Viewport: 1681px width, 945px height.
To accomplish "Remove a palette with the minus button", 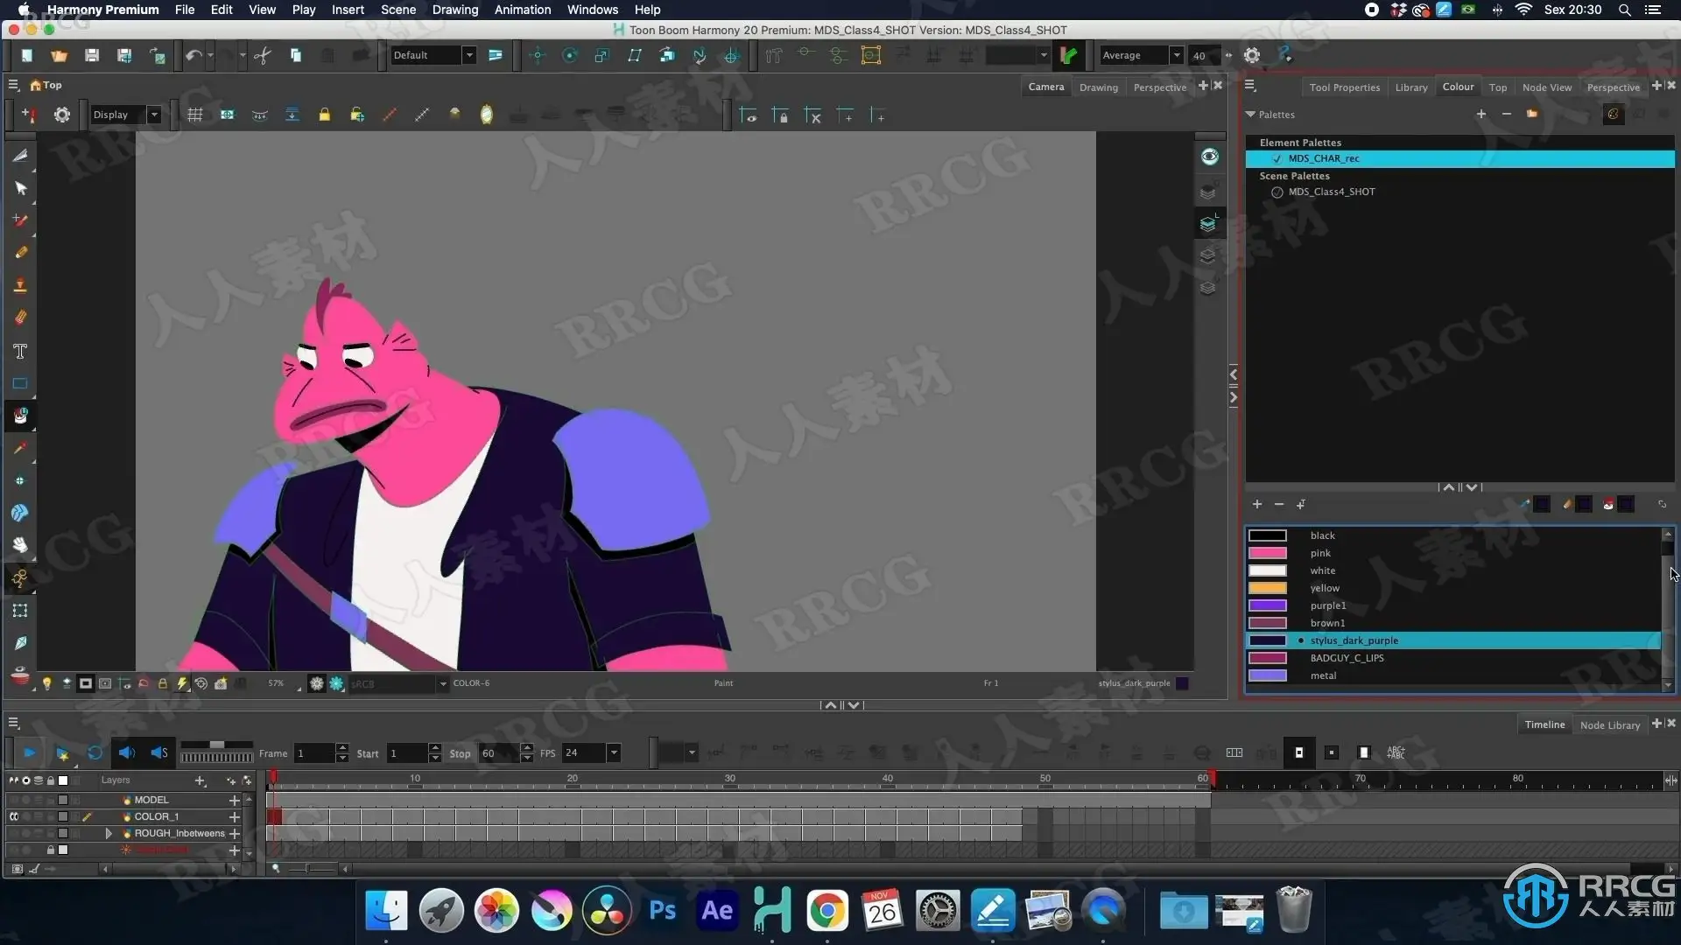I will pos(1506,114).
